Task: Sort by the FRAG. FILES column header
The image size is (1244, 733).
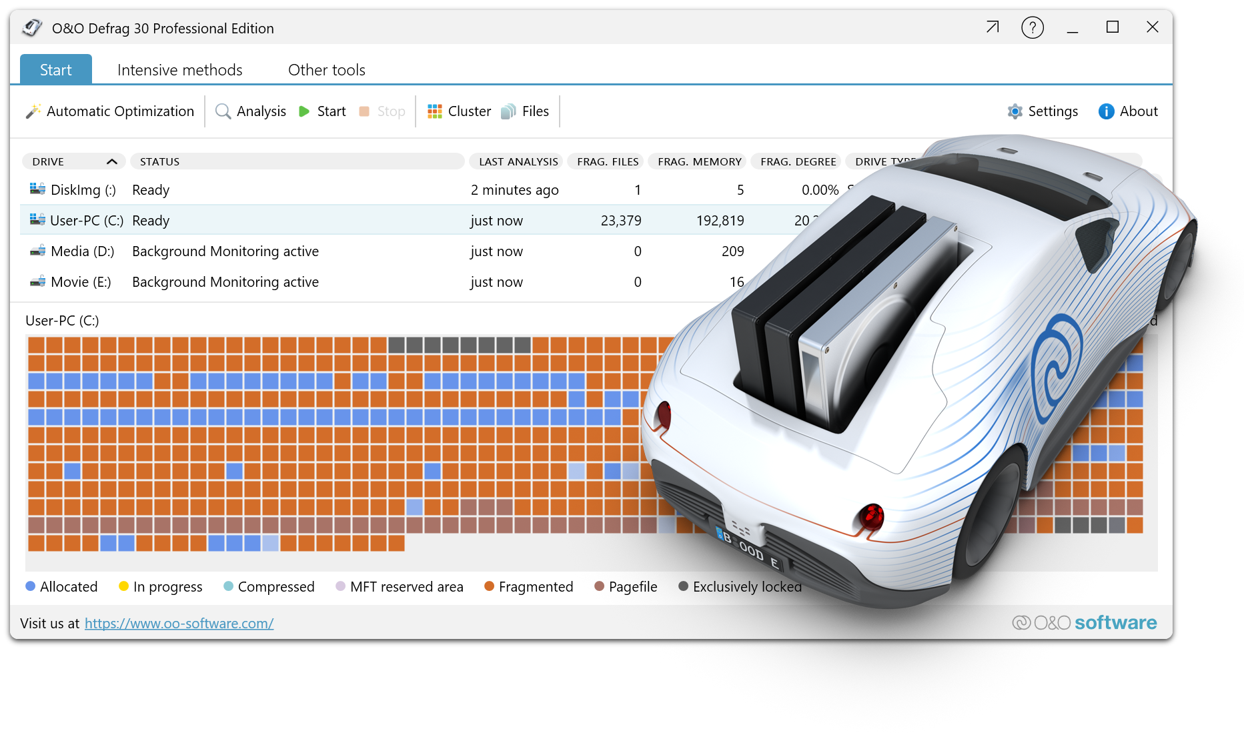Action: tap(607, 161)
